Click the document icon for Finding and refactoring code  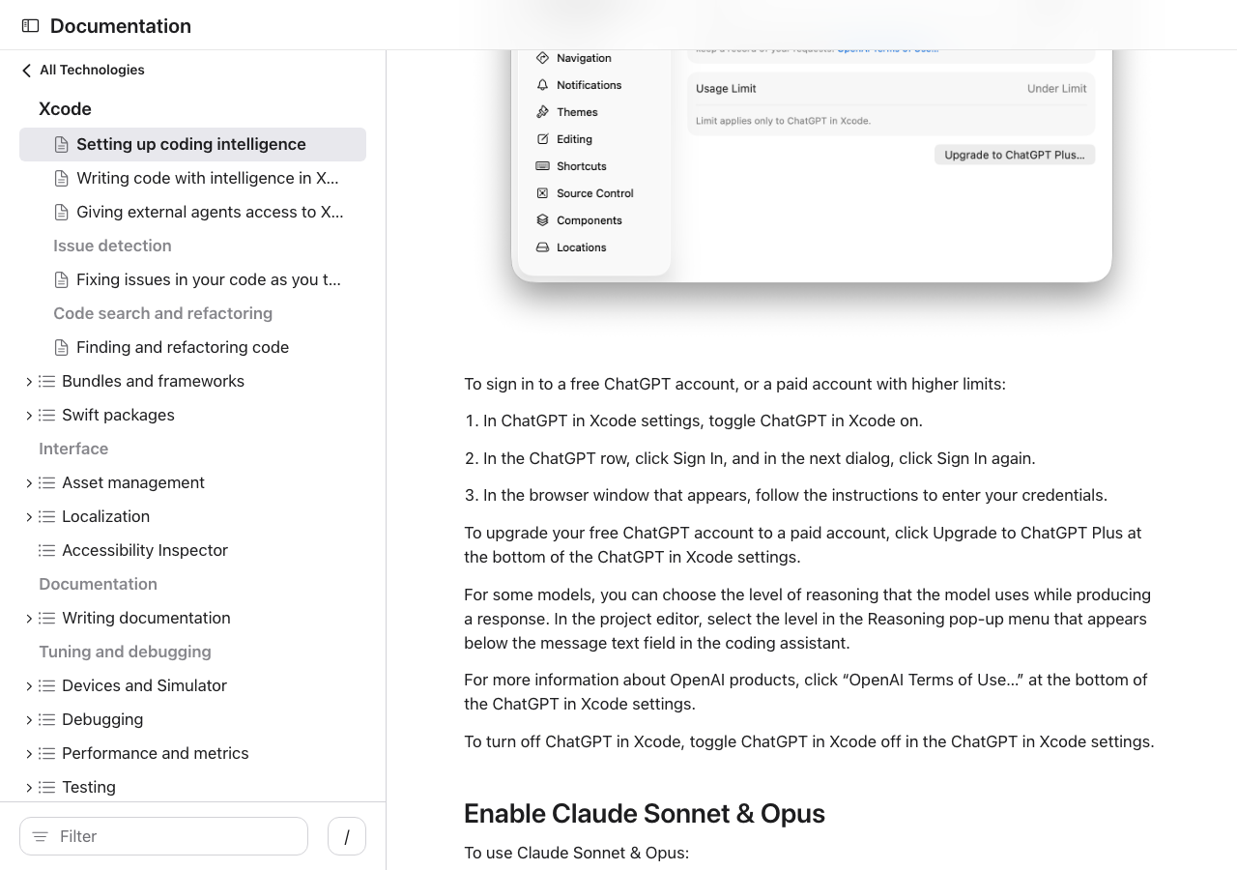[62, 347]
